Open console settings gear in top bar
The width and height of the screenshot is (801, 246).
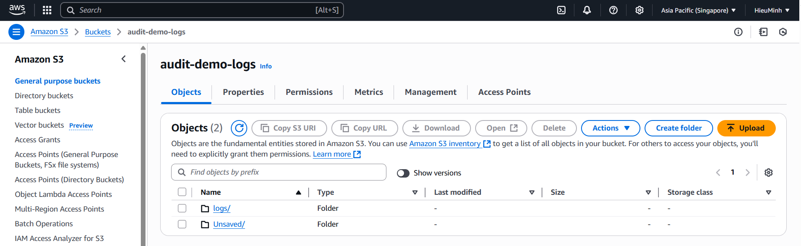pyautogui.click(x=640, y=10)
